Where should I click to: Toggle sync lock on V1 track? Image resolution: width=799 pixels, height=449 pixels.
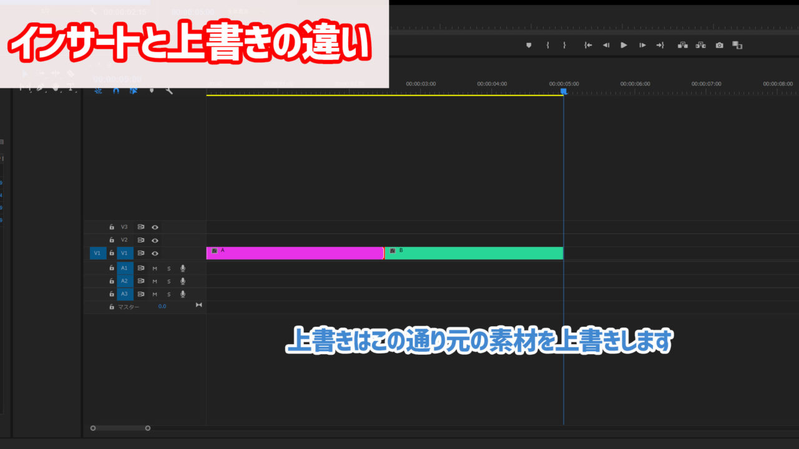[141, 253]
